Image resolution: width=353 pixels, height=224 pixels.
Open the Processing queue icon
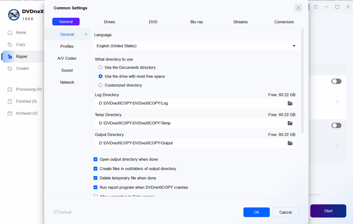point(10,89)
